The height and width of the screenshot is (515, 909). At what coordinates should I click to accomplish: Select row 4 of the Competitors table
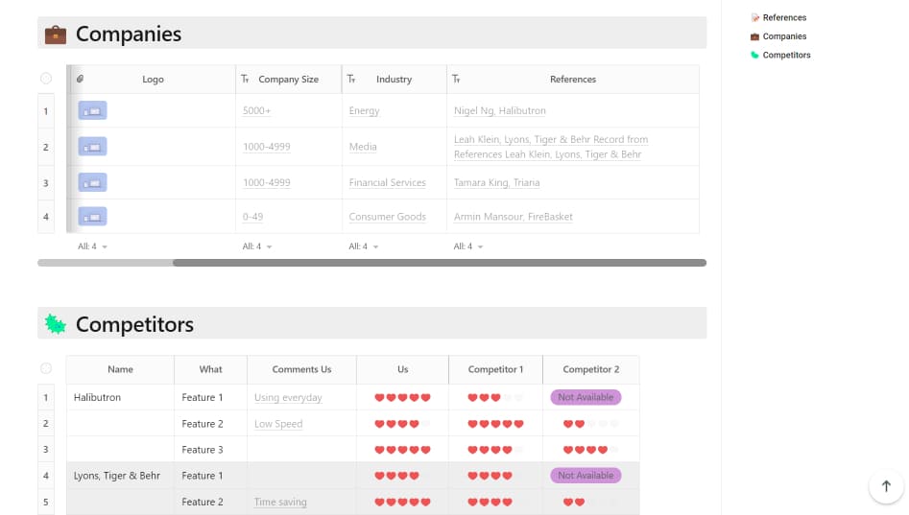click(x=46, y=476)
